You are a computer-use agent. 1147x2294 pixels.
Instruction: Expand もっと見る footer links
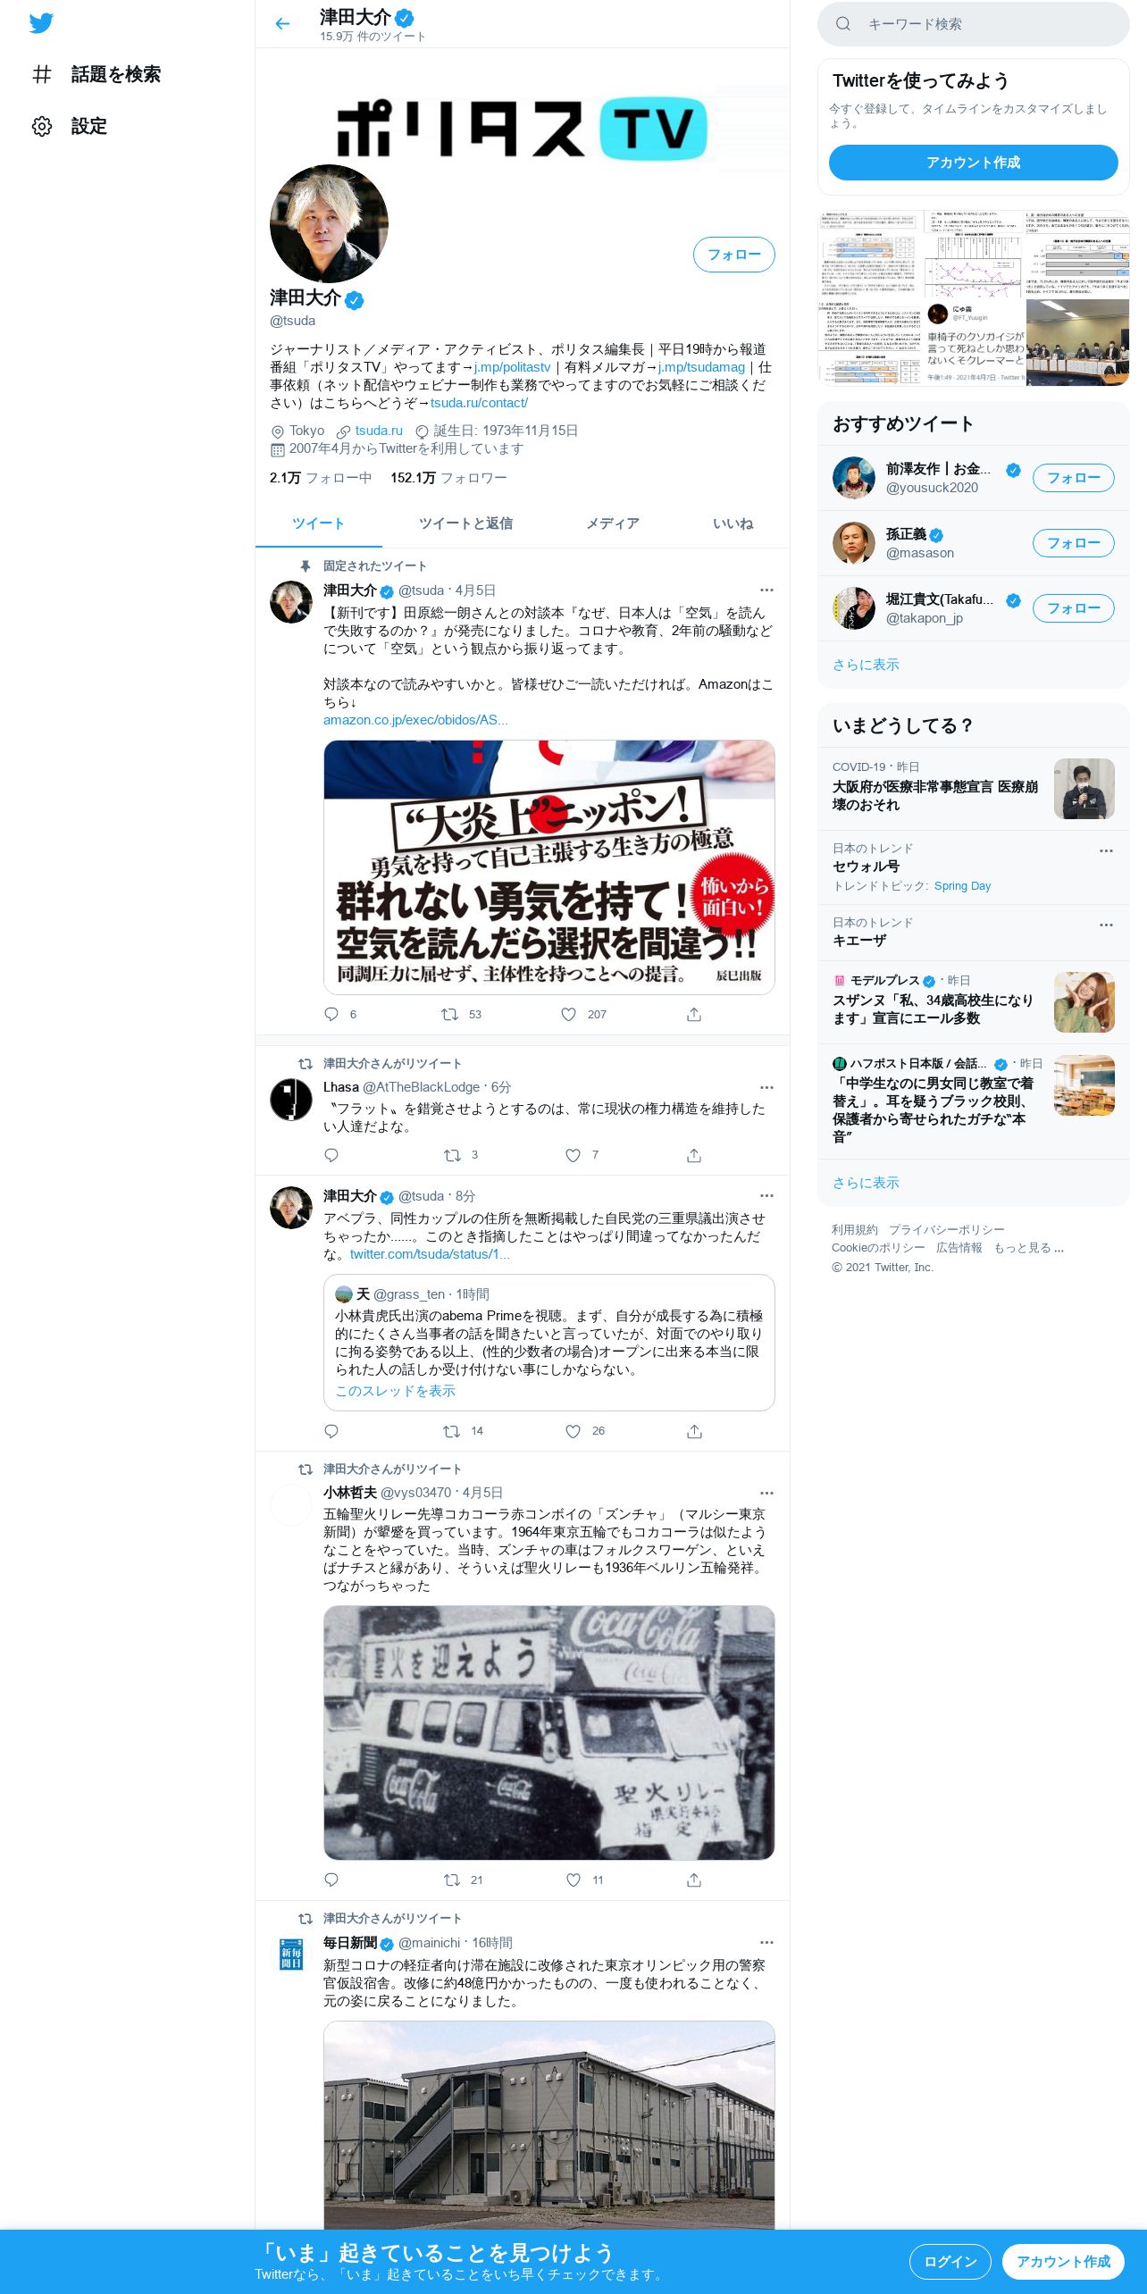pyautogui.click(x=1028, y=1248)
